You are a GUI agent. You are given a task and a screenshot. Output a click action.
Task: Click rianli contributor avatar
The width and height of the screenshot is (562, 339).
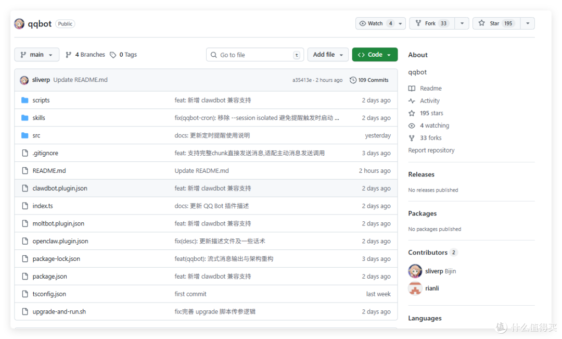[x=415, y=288]
